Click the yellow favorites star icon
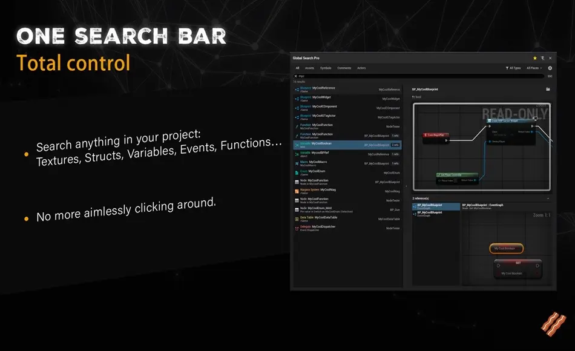Screen dimensions: 575x351 coord(534,58)
